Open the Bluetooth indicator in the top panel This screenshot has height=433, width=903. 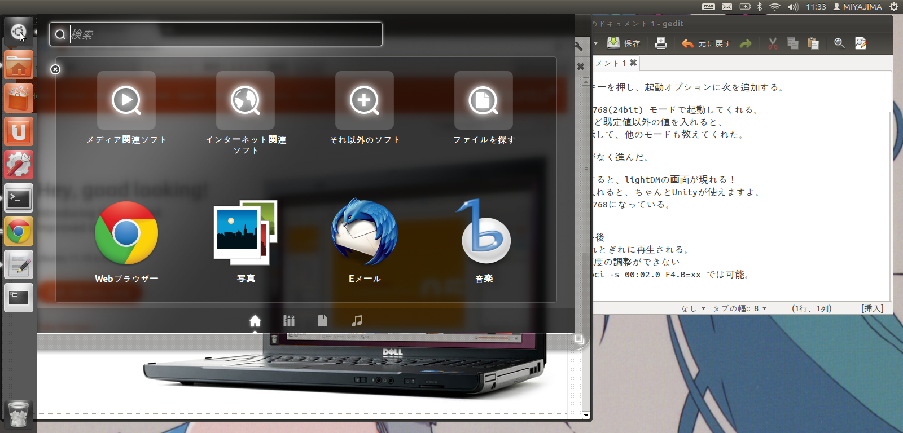click(x=760, y=7)
